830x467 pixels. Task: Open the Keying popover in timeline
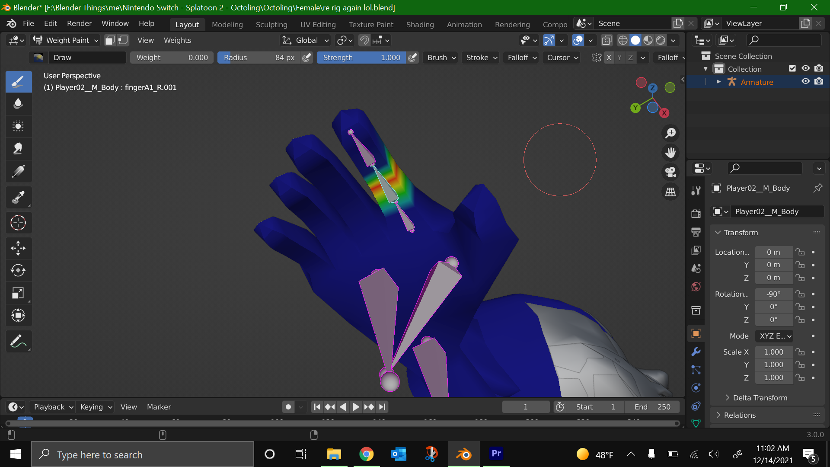click(x=96, y=407)
